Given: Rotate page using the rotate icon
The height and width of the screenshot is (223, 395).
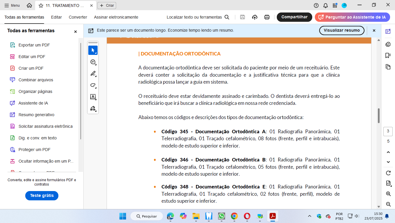Looking at the screenshot, I should 388,173.
